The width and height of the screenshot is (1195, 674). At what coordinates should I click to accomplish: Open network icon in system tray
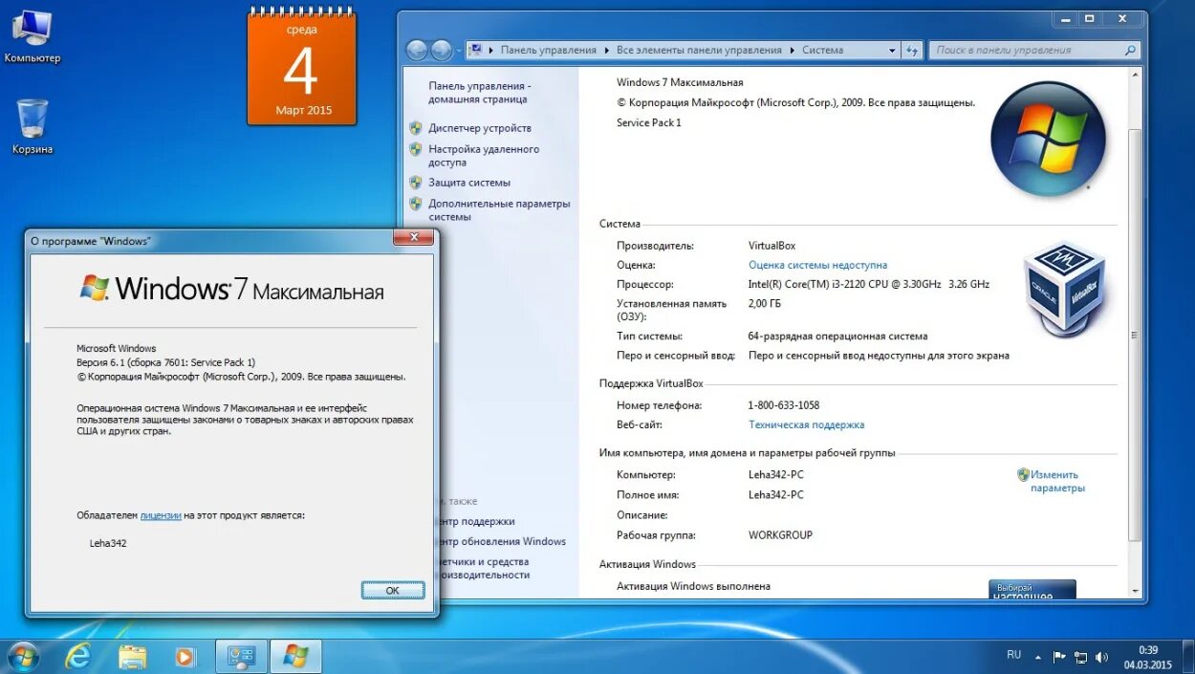(x=1081, y=657)
